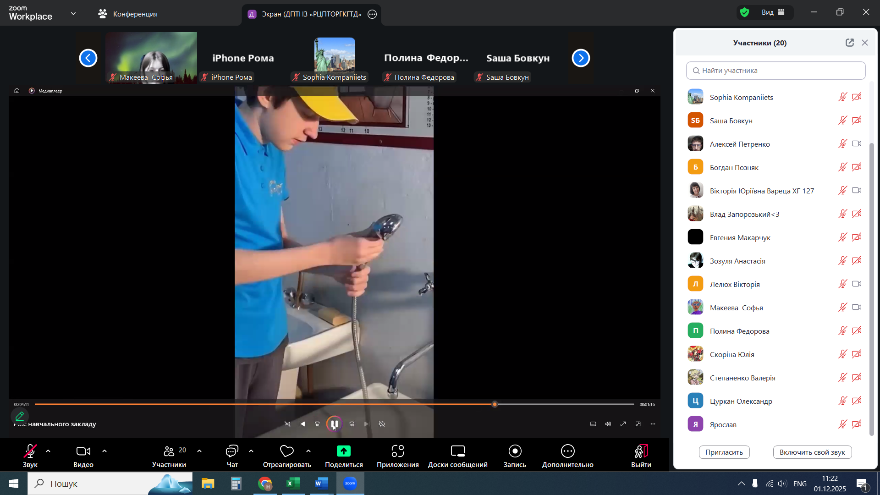Open Zoom Workplace dropdown chevron
Screen dimensions: 880x495
tap(73, 13)
